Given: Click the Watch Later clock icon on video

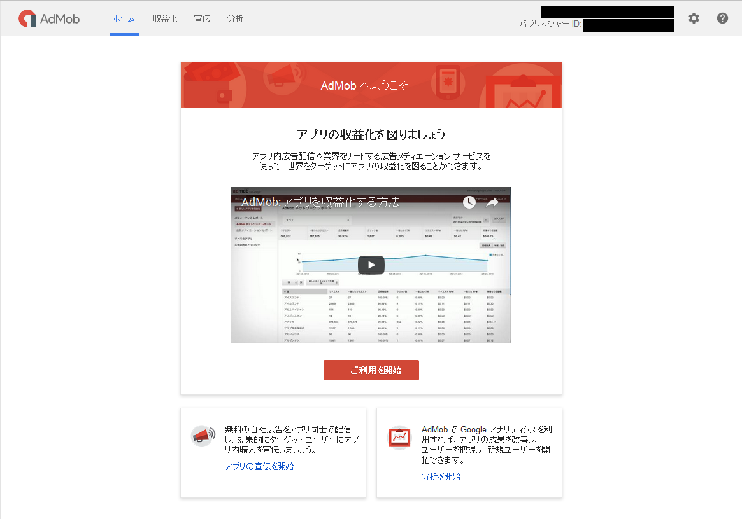Looking at the screenshot, I should [469, 202].
